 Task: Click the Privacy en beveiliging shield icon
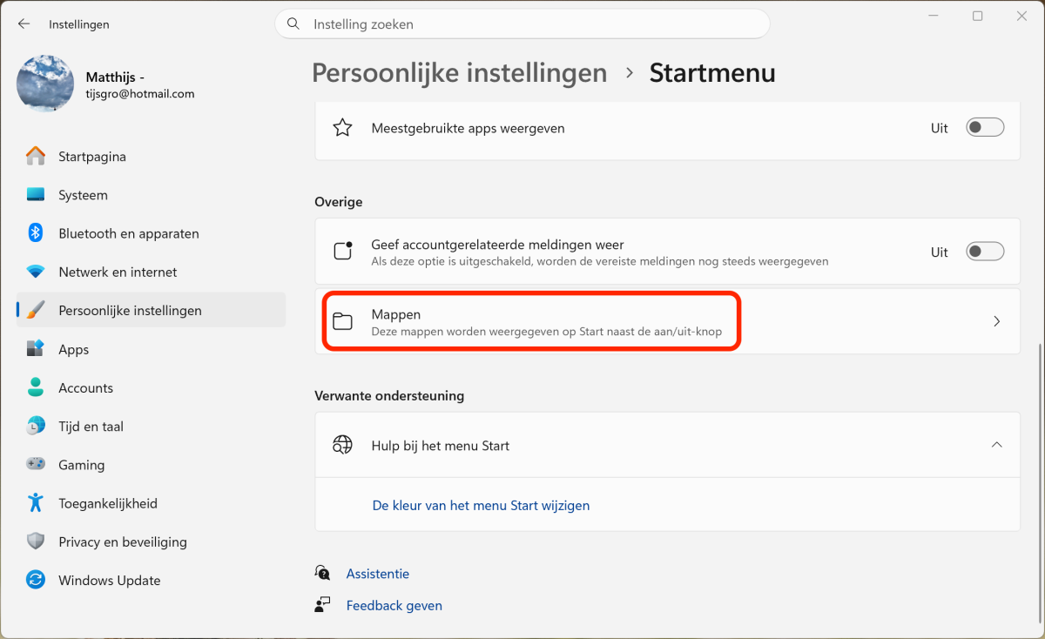(36, 541)
